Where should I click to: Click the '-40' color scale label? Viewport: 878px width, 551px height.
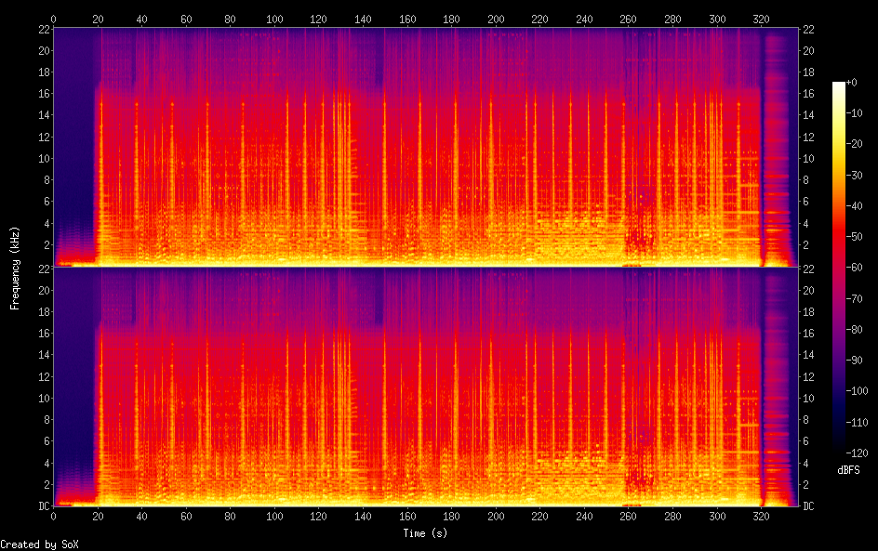(854, 206)
